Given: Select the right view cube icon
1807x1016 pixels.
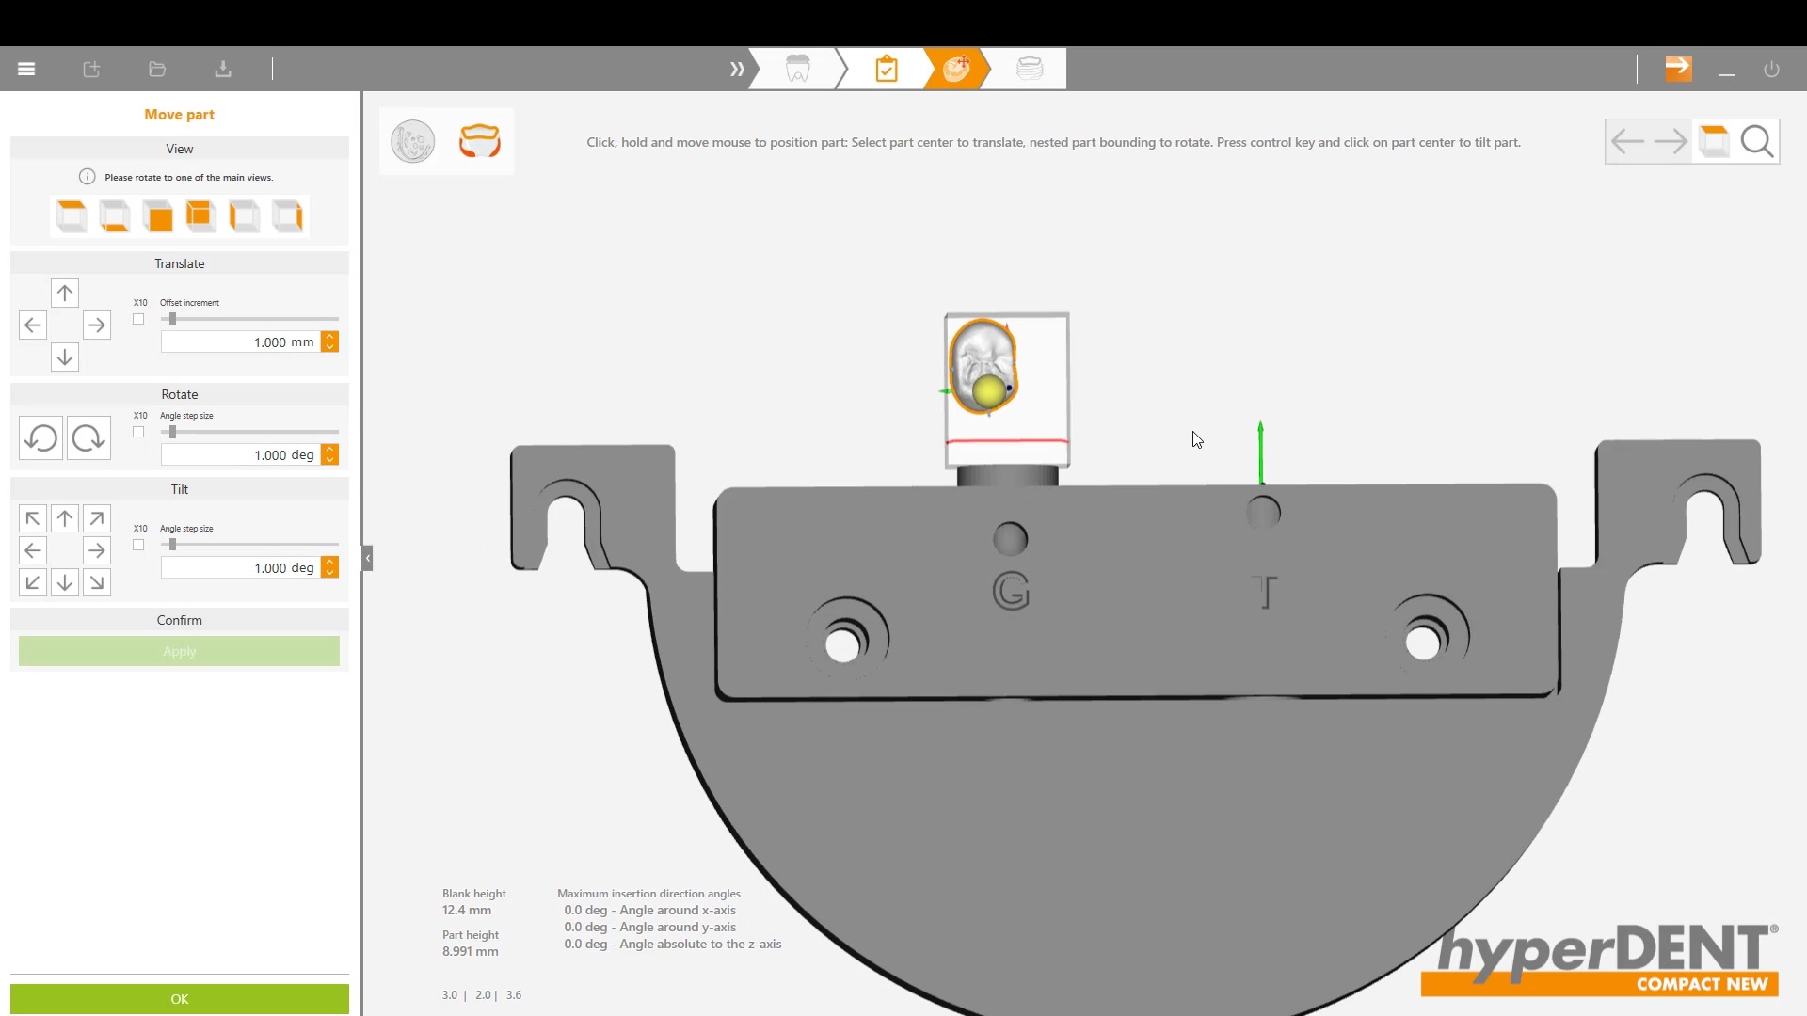Looking at the screenshot, I should (287, 216).
